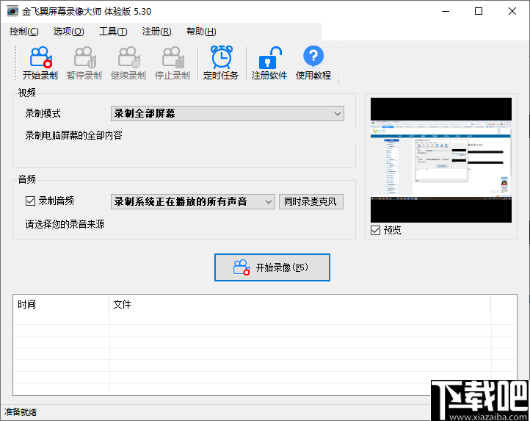
Task: Open the 选项(O) menu
Action: 68,32
